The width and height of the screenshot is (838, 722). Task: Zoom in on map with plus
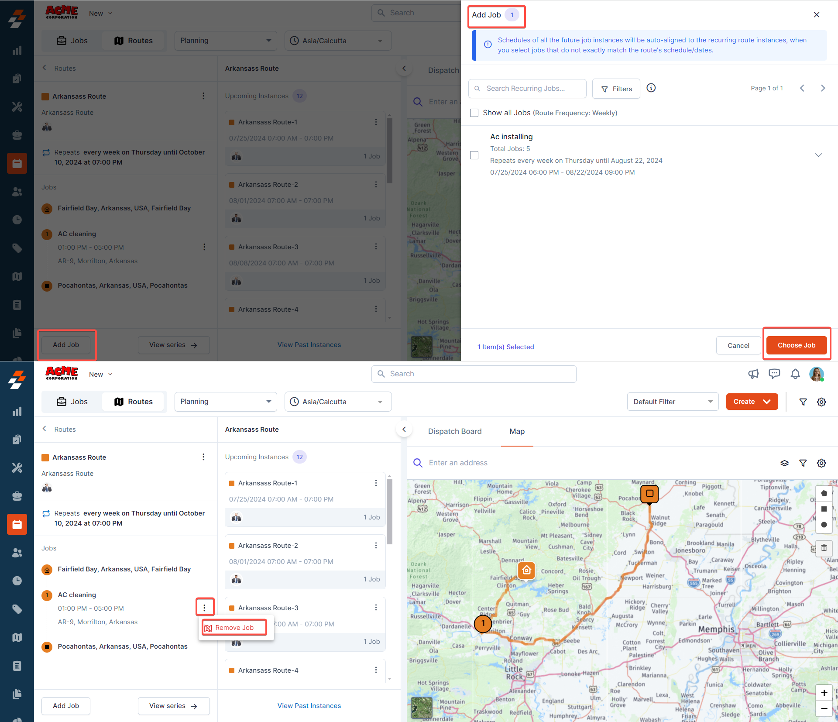point(824,693)
